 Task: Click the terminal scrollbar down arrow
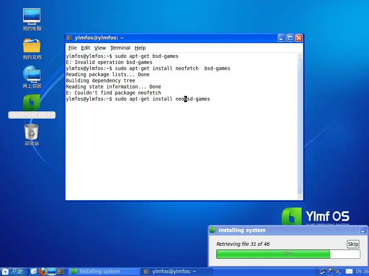pos(300,197)
